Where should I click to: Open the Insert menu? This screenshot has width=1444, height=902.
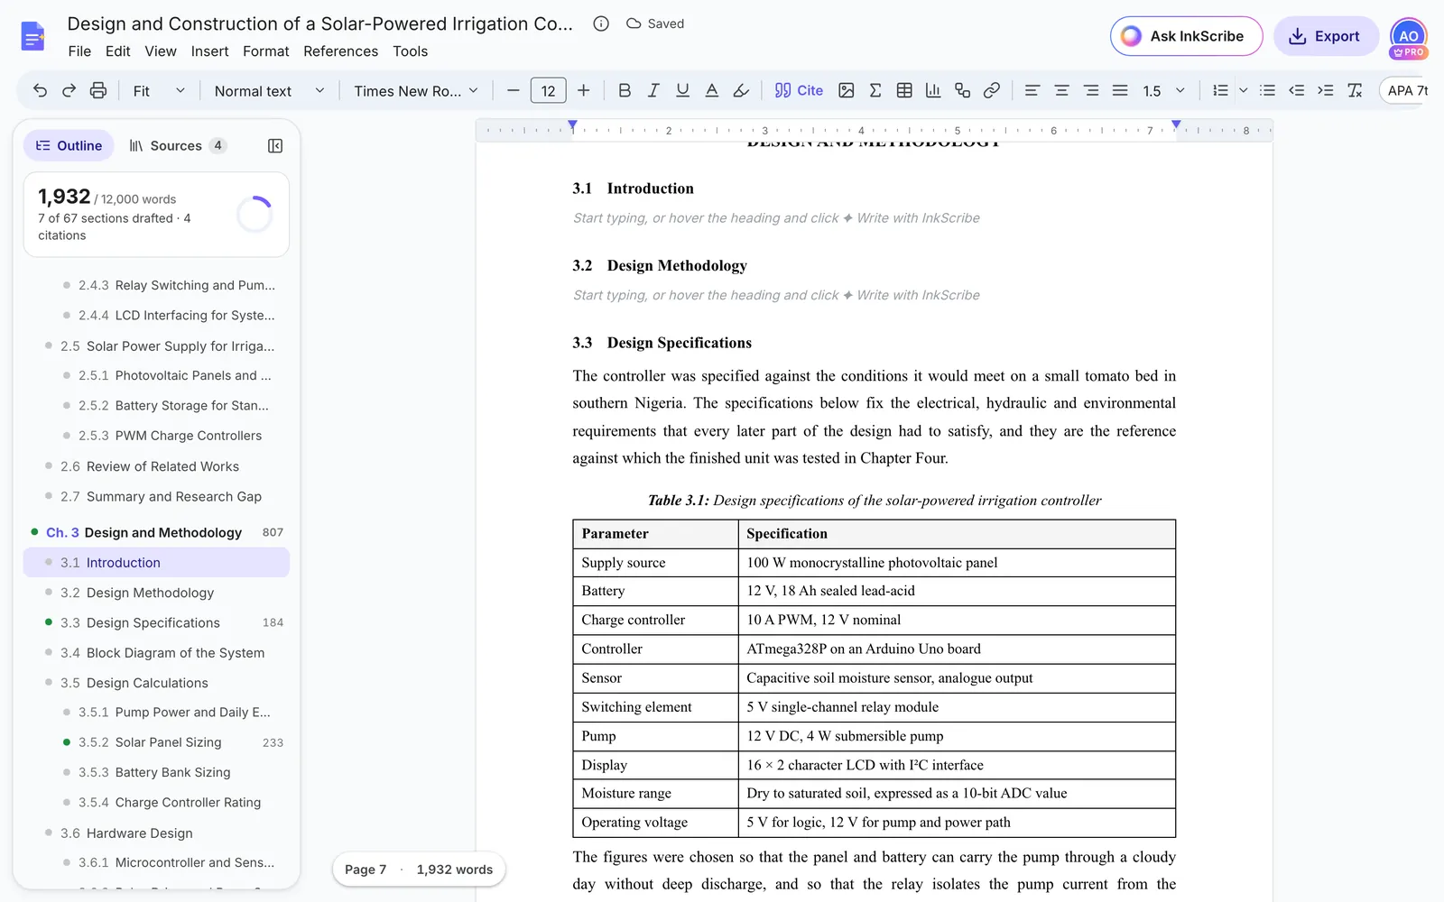pyautogui.click(x=209, y=51)
